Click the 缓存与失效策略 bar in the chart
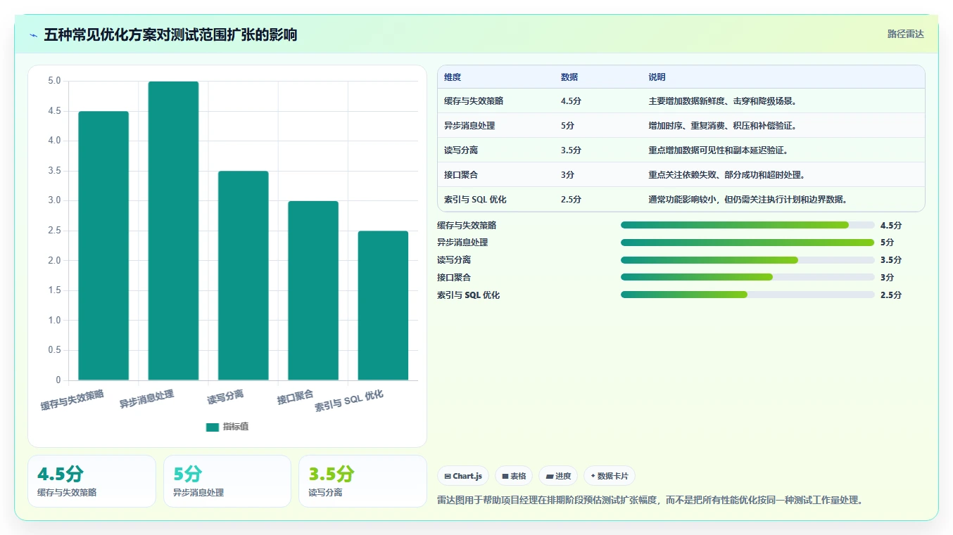 (x=103, y=245)
